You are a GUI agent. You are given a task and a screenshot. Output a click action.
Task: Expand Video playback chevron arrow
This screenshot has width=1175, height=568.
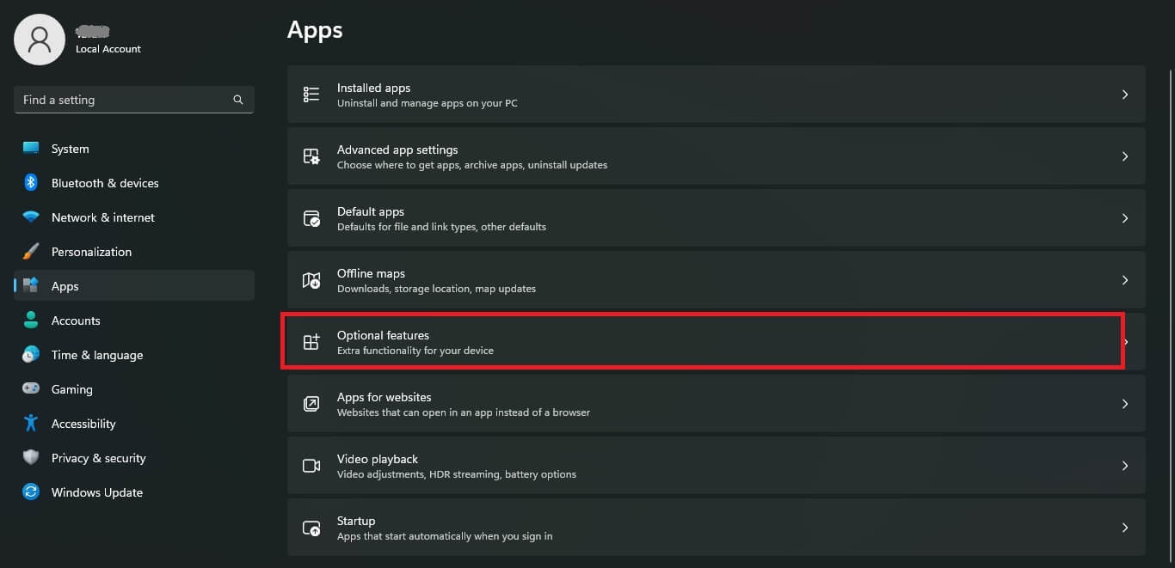(1124, 466)
